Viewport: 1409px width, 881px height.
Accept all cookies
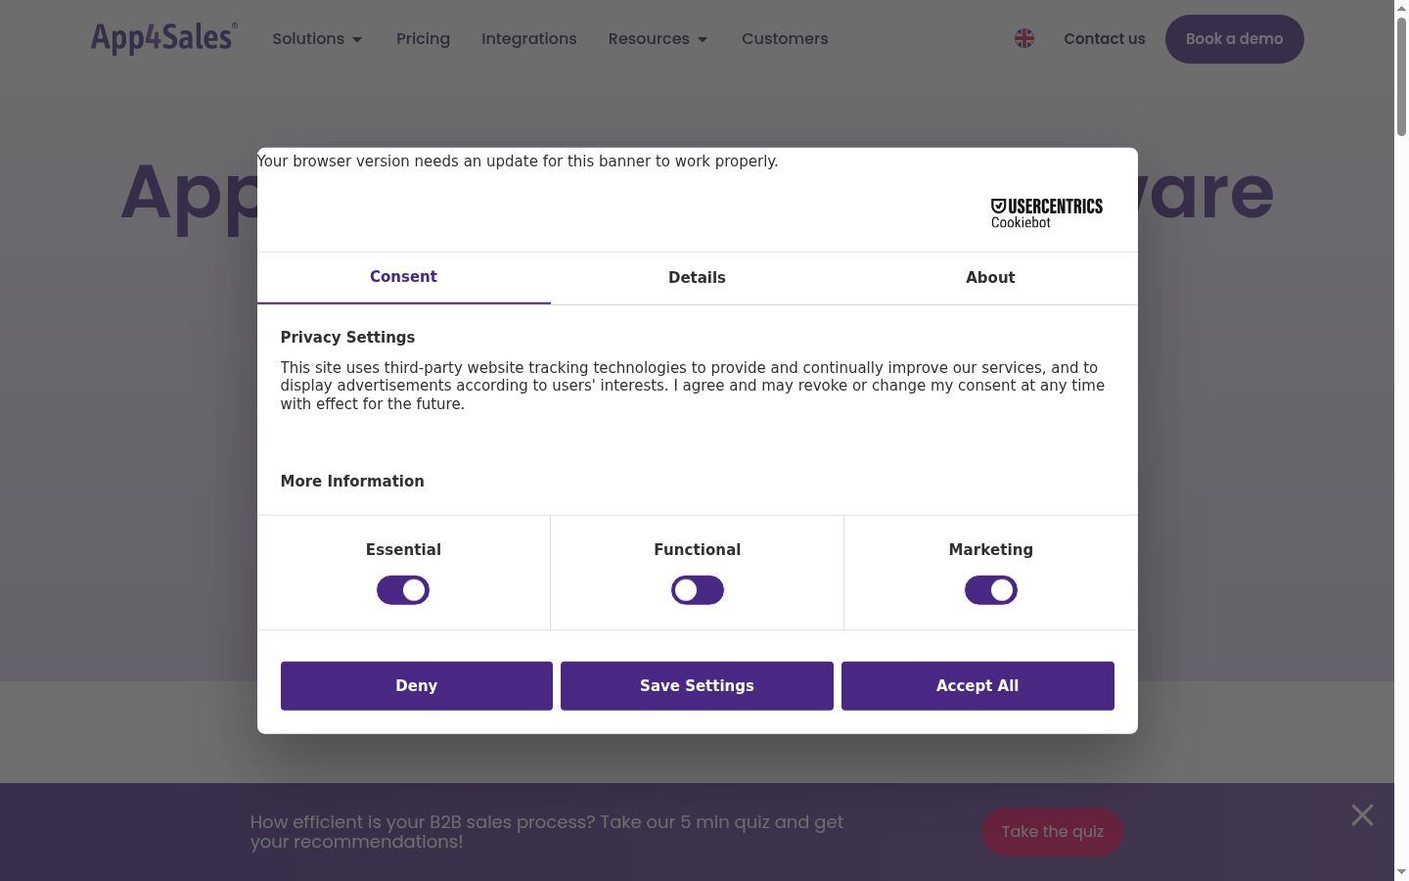pos(977,686)
